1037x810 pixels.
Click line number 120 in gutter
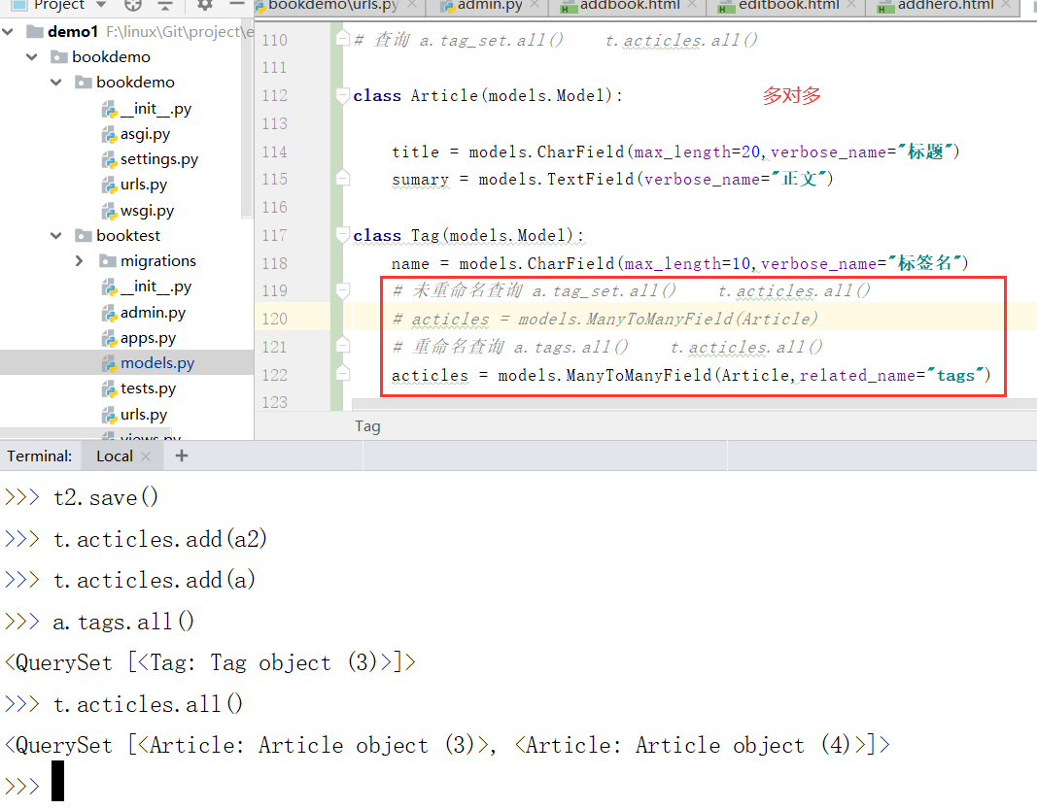(274, 319)
